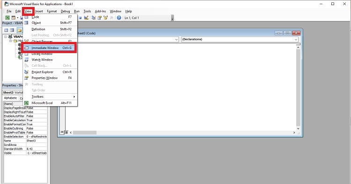Open the File menu
This screenshot has height=184, width=351.
(9, 11)
